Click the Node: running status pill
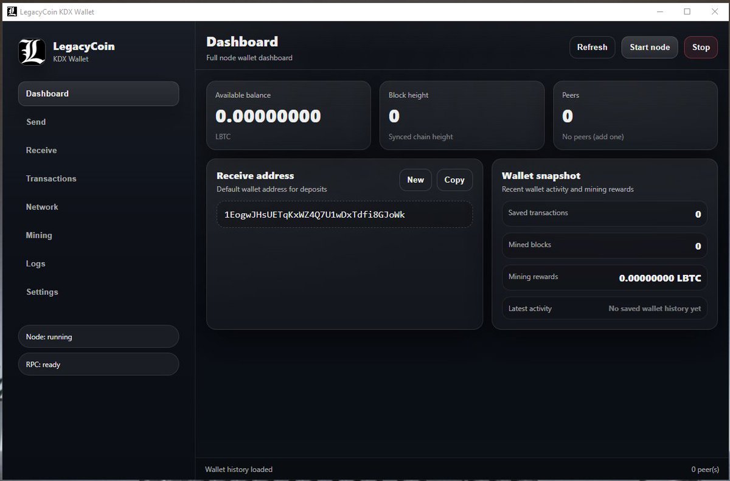 tap(99, 336)
